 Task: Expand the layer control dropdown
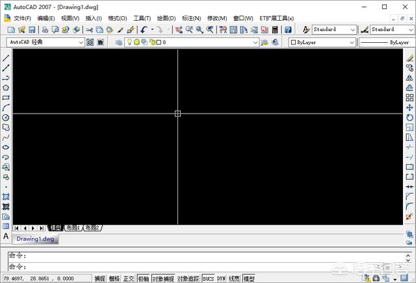255,42
